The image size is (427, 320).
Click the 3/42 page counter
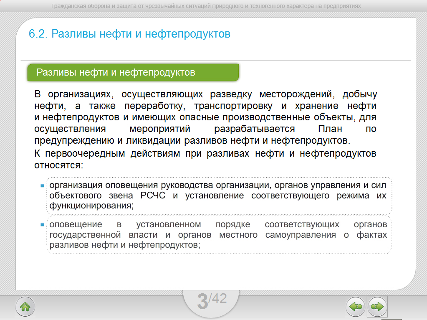click(x=211, y=301)
